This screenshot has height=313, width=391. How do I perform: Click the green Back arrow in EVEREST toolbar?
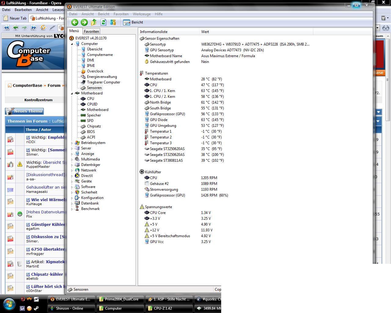[x=75, y=22]
